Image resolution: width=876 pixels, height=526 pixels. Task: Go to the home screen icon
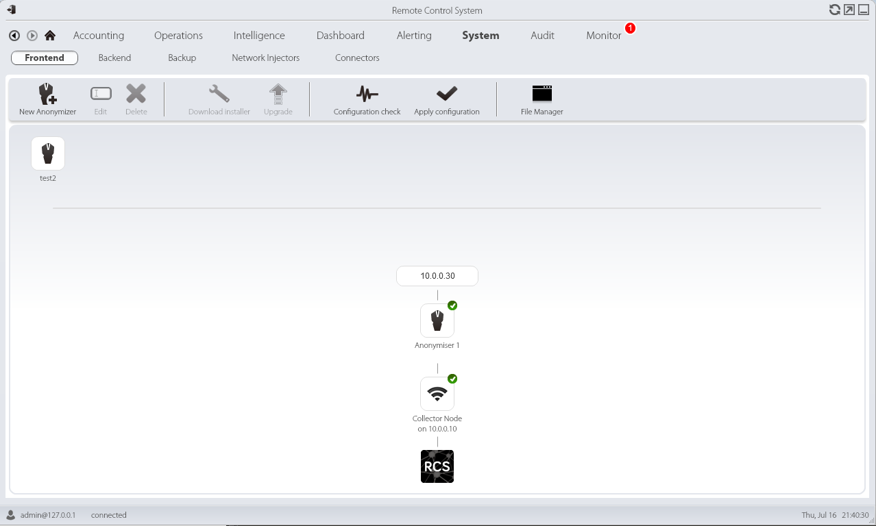coord(50,36)
